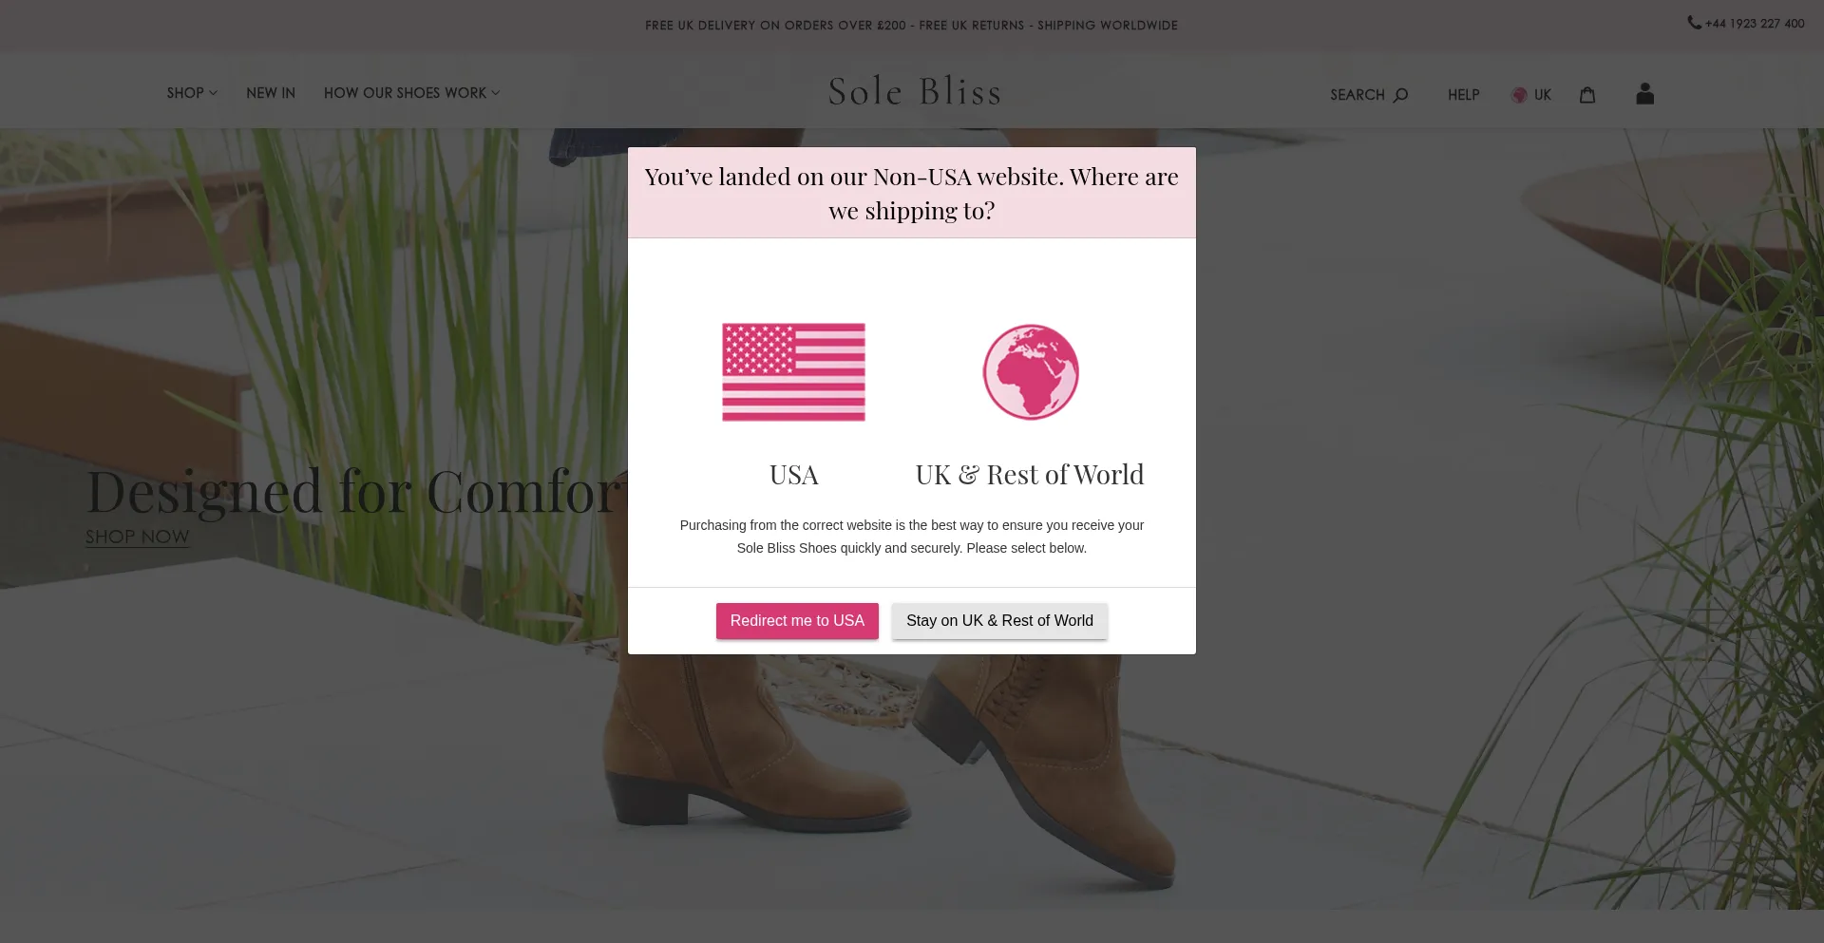Click the small globe beside UK

[x=1519, y=95]
